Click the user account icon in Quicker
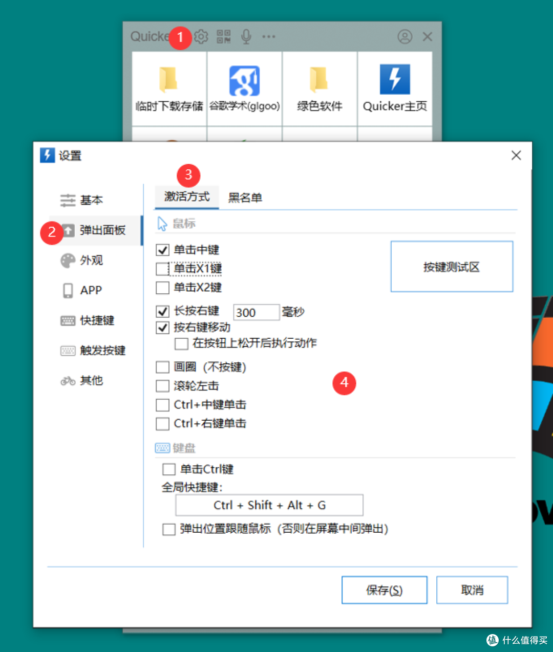The height and width of the screenshot is (652, 553). (405, 37)
